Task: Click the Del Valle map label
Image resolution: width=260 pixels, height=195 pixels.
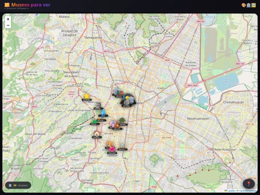Action: 109,133
